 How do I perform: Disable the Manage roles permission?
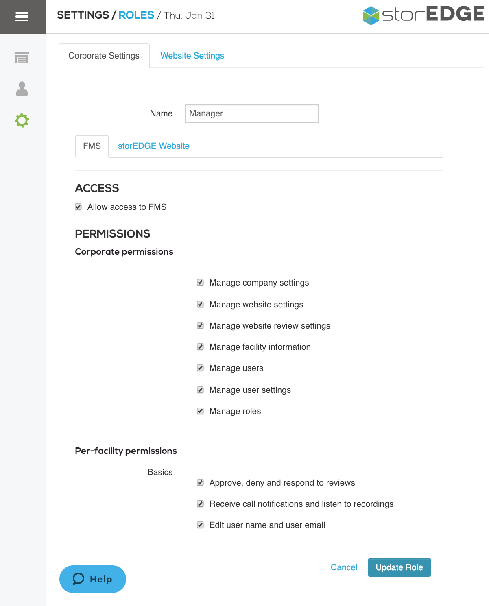click(200, 411)
